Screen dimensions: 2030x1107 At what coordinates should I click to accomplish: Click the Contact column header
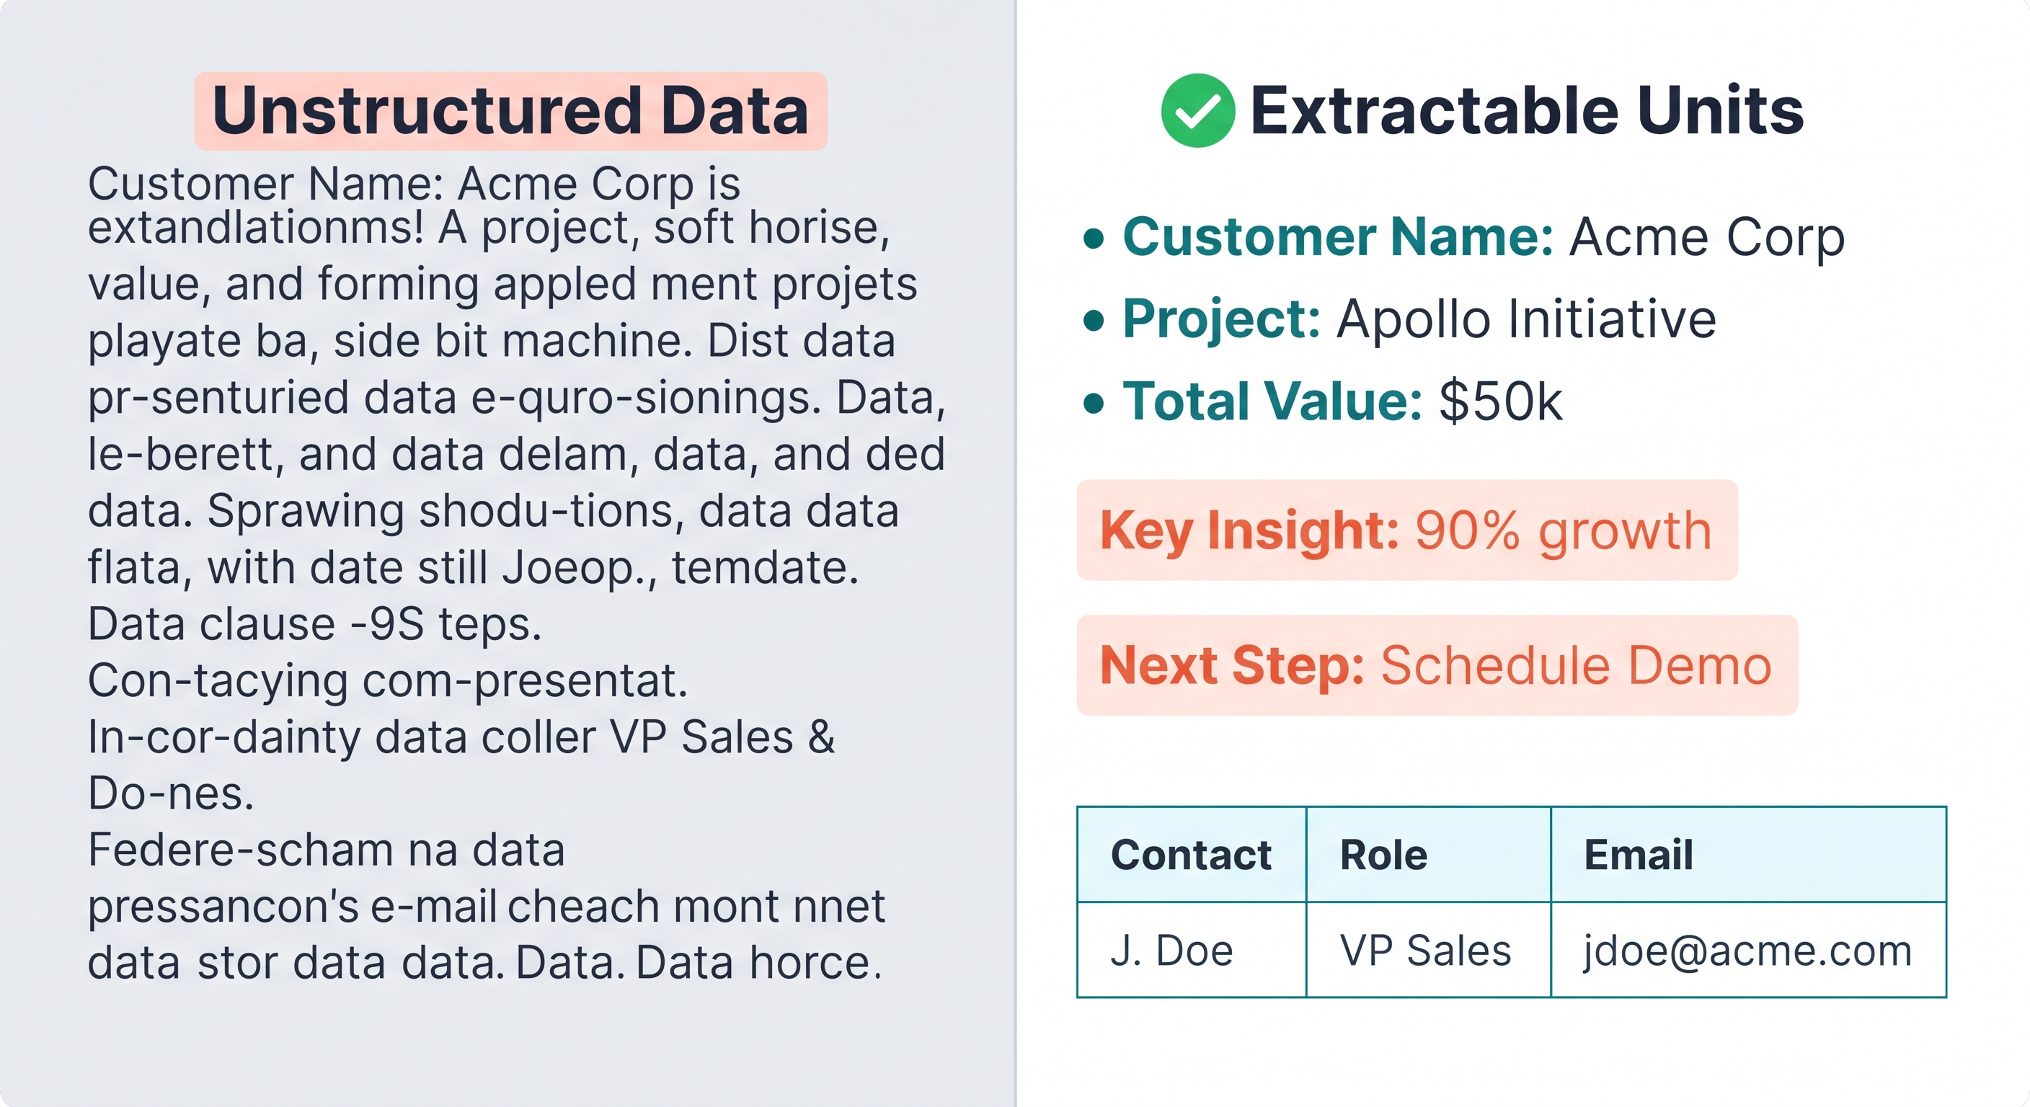coord(1191,855)
